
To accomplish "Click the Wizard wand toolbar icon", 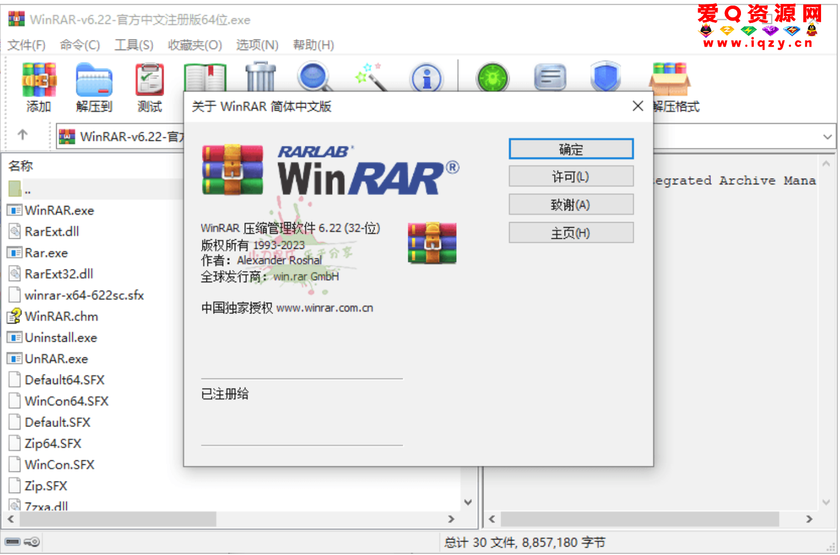I will [x=371, y=77].
